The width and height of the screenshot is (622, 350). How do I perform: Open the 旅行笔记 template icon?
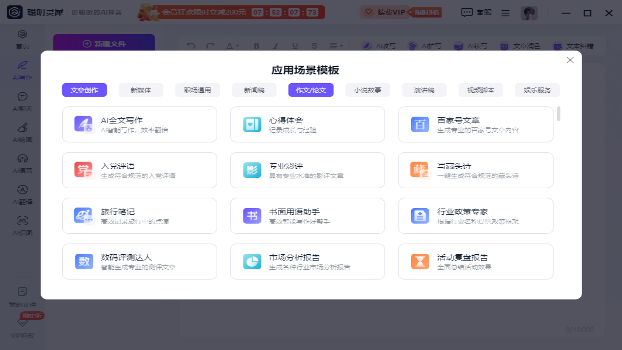click(x=84, y=215)
